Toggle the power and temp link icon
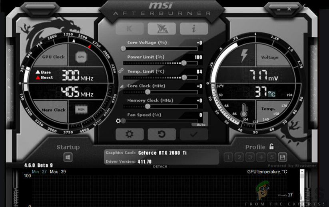 [x=121, y=71]
